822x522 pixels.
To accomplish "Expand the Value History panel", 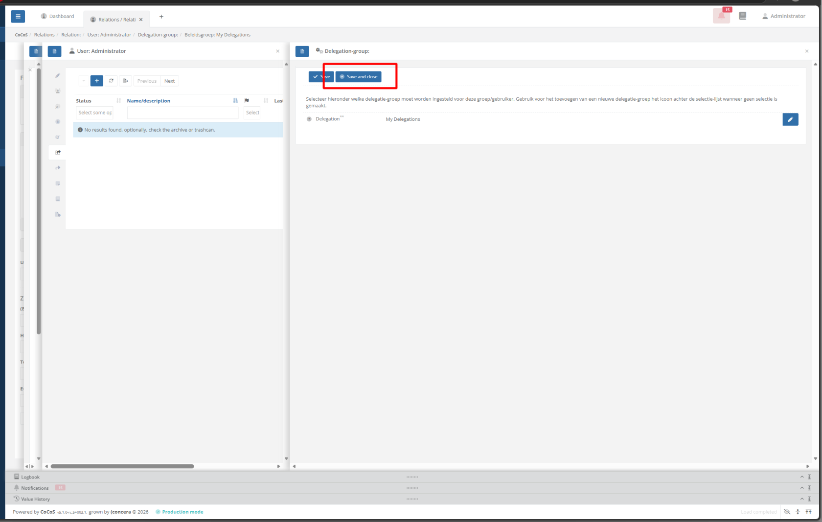I will coord(802,499).
